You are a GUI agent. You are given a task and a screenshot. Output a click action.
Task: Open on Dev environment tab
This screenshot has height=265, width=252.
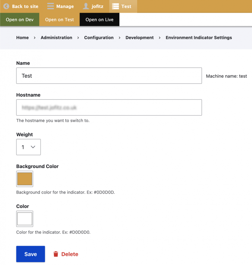pyautogui.click(x=20, y=20)
